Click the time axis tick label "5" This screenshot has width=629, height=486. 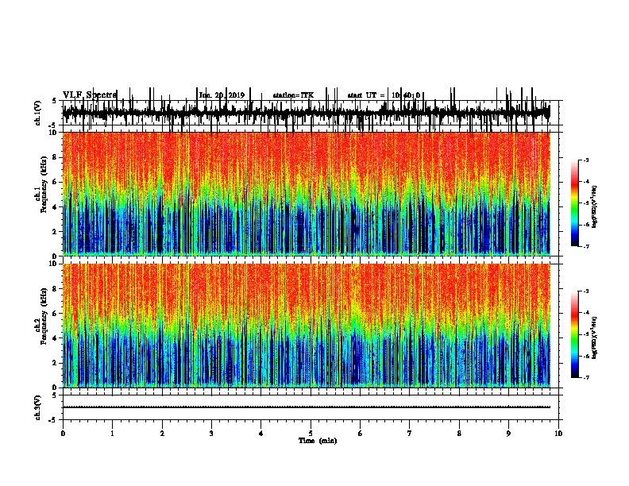[x=311, y=434]
